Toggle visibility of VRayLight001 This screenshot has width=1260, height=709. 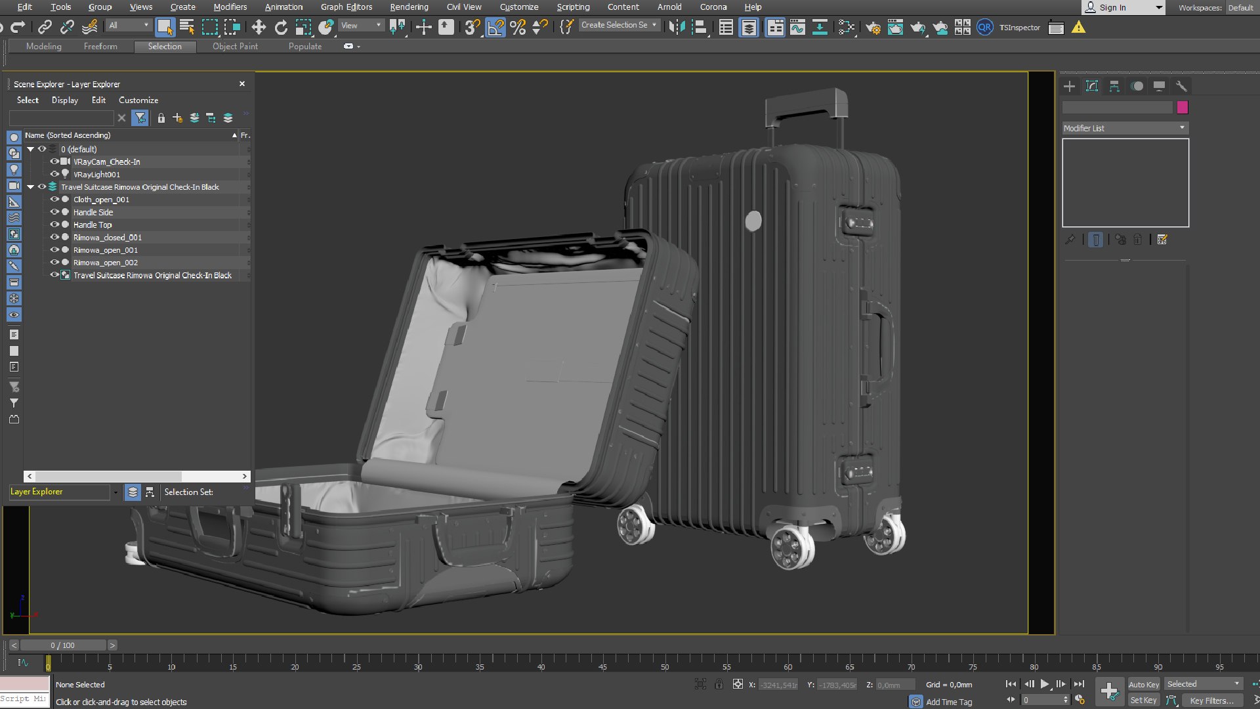click(54, 174)
